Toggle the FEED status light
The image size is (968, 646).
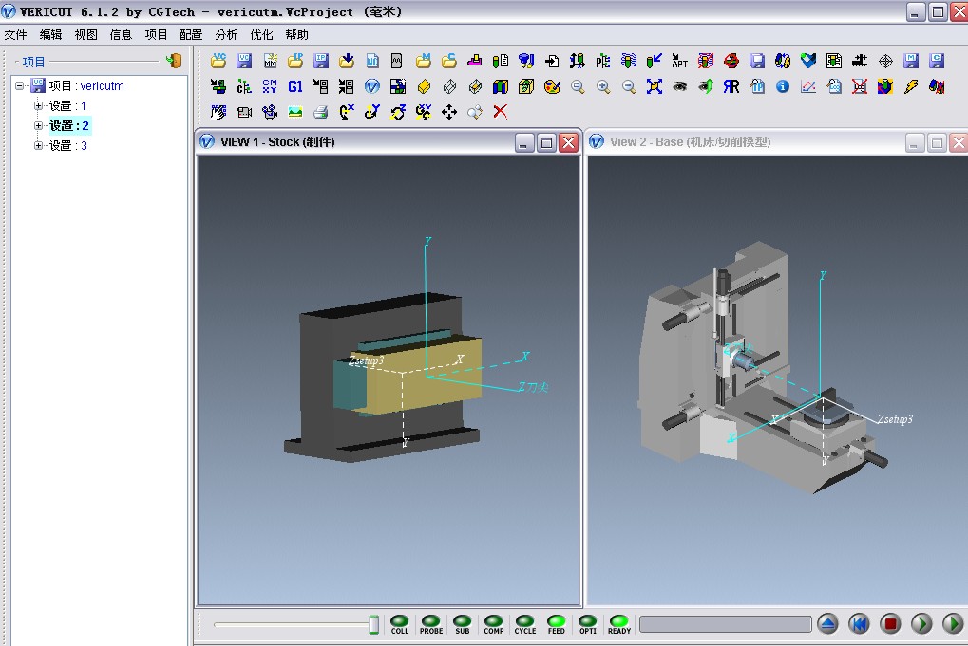(x=557, y=624)
